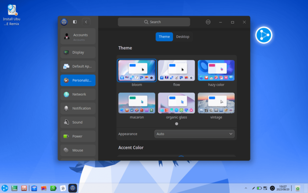Open the three-dot options menu

(x=208, y=22)
